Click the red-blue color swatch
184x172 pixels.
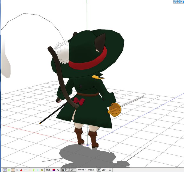(54, 170)
